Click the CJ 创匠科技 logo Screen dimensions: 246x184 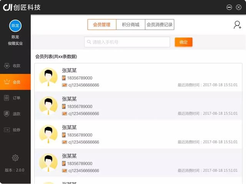(x=22, y=7)
